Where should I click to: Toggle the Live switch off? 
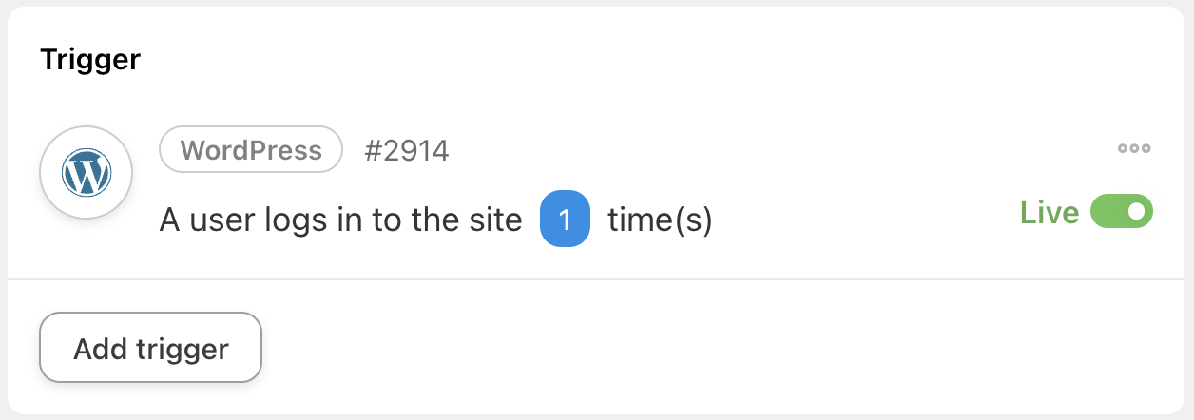click(x=1121, y=212)
